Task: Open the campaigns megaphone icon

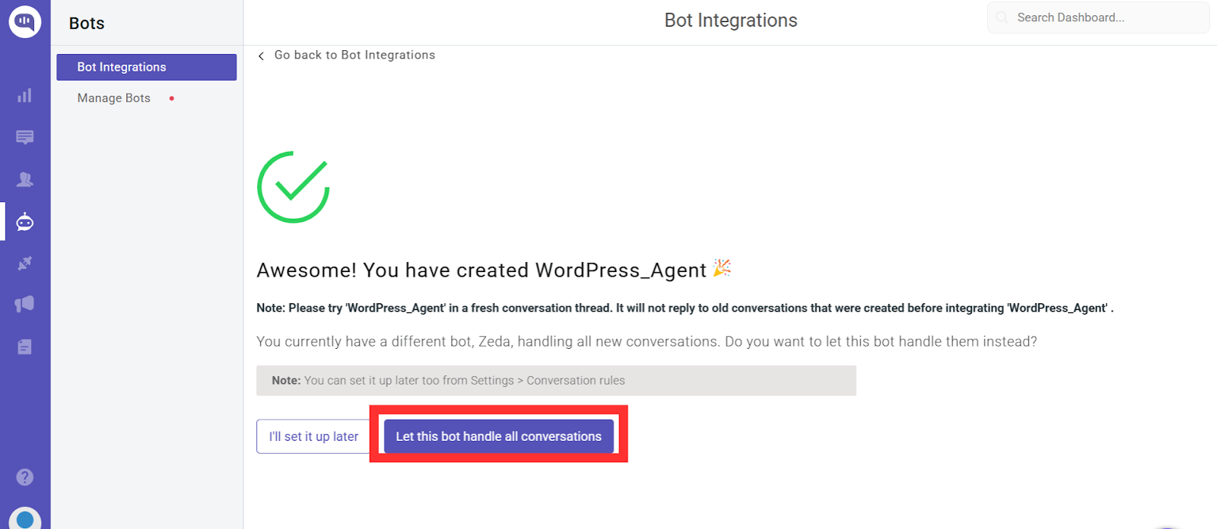Action: coord(24,304)
